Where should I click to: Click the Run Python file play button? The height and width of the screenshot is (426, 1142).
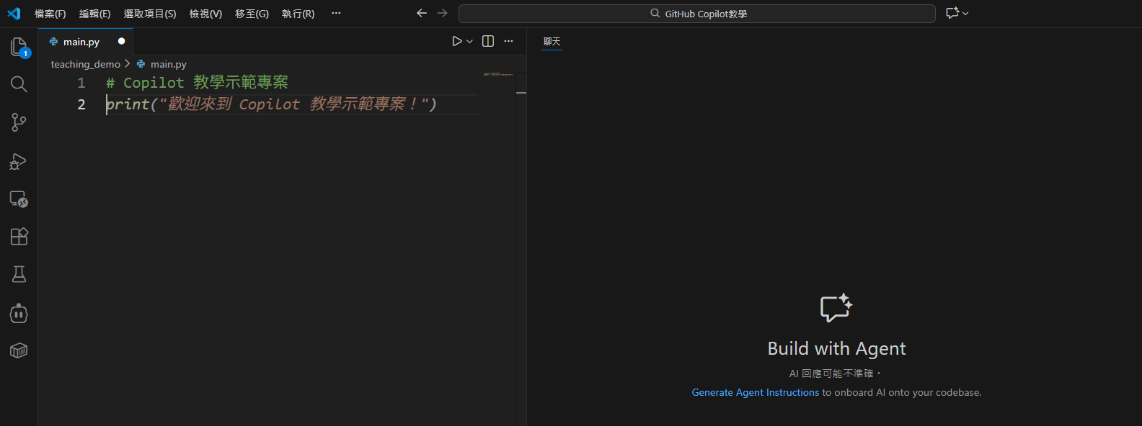point(456,42)
